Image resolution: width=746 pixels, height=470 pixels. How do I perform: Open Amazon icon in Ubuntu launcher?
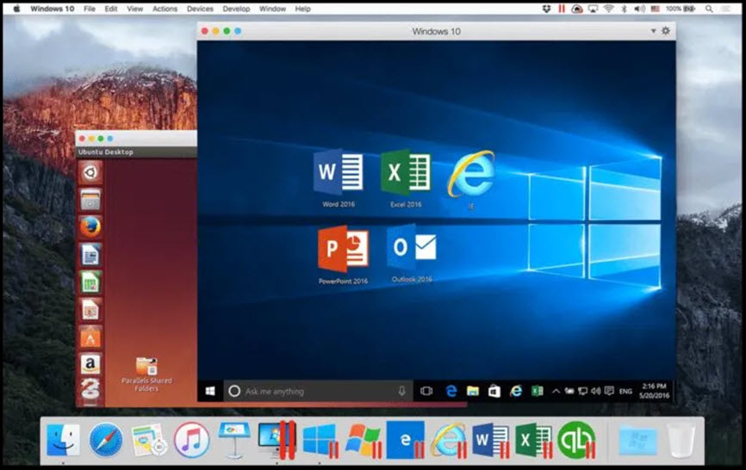(x=90, y=364)
